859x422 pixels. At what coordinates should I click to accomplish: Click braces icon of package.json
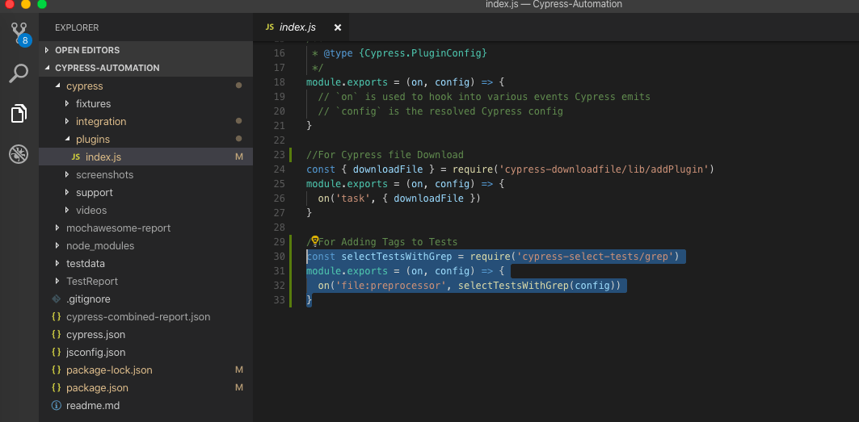(x=56, y=388)
